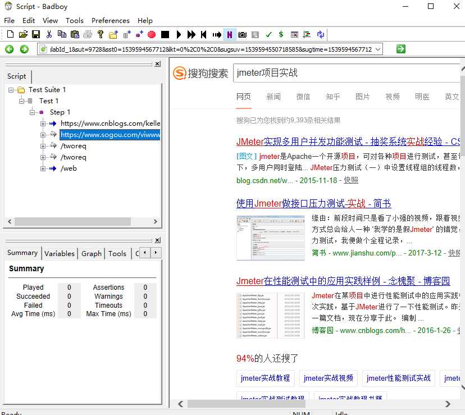Select the https://www.cnblogs.com/kelle tree item

[x=110, y=124]
